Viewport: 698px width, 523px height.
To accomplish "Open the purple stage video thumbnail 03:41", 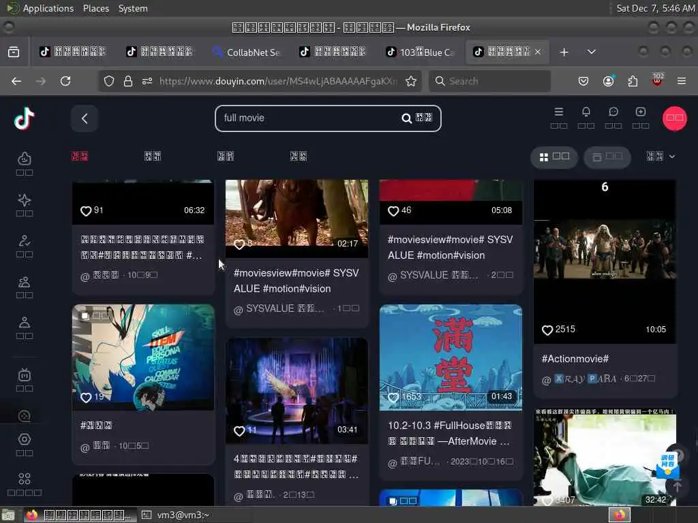I will click(297, 390).
